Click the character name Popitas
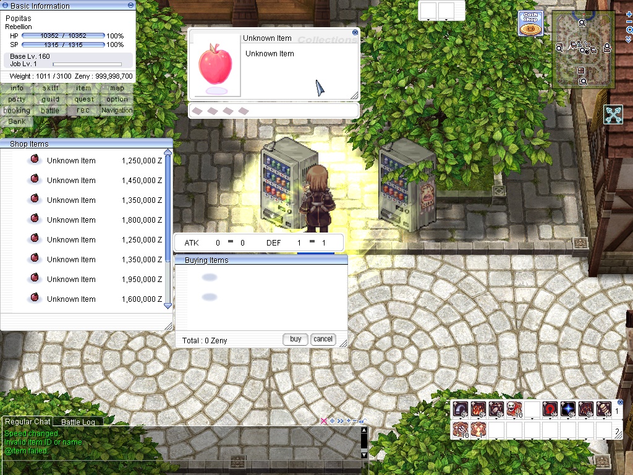The image size is (633, 475). pos(18,18)
